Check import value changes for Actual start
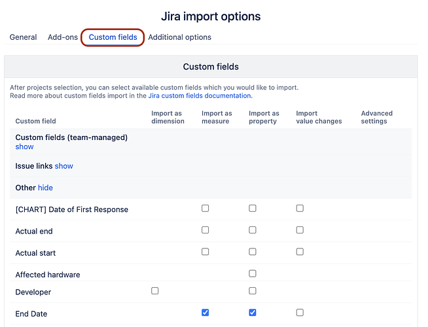The width and height of the screenshot is (428, 327). (x=300, y=252)
